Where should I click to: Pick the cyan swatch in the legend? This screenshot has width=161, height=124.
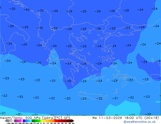click(x=31, y=121)
